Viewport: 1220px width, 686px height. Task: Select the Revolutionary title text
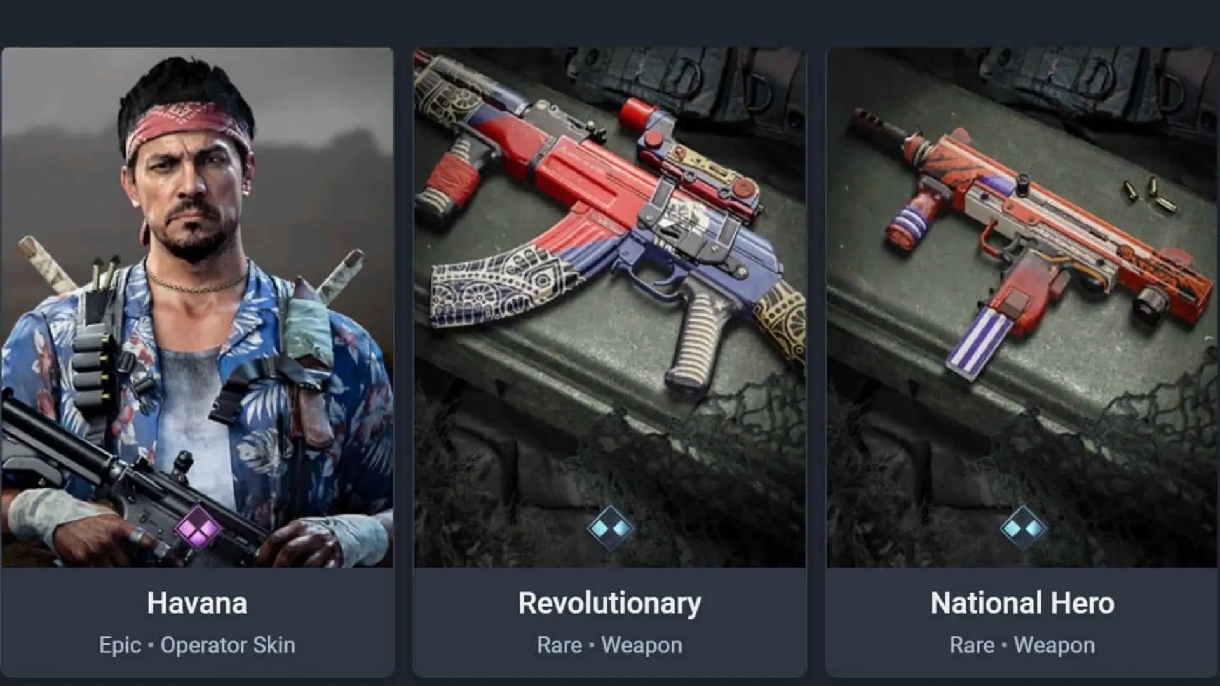[610, 603]
